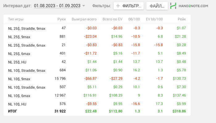Open the date interval dropdown arrow
216x123 pixels.
click(x=84, y=6)
